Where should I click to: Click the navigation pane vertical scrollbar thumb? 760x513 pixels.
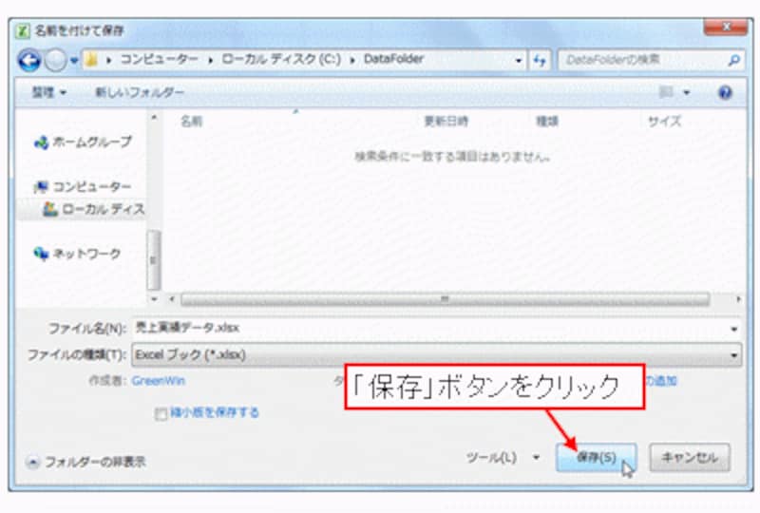(x=154, y=260)
